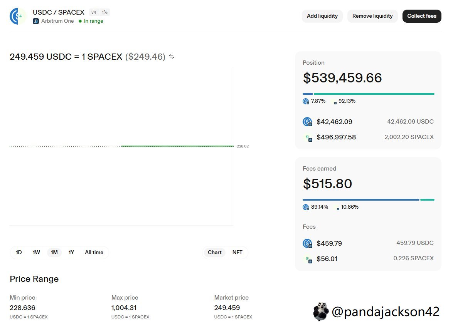Switch to the NFT view tab
This screenshot has height=335, width=453.
click(x=237, y=253)
